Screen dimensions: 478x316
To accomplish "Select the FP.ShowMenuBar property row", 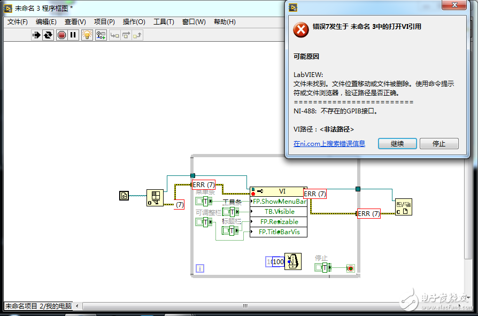I will (279, 202).
